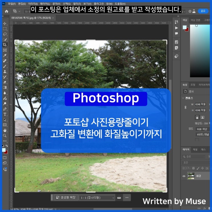Collapse the 캔버스 section
This screenshot has height=212, width=212.
coord(183,98)
